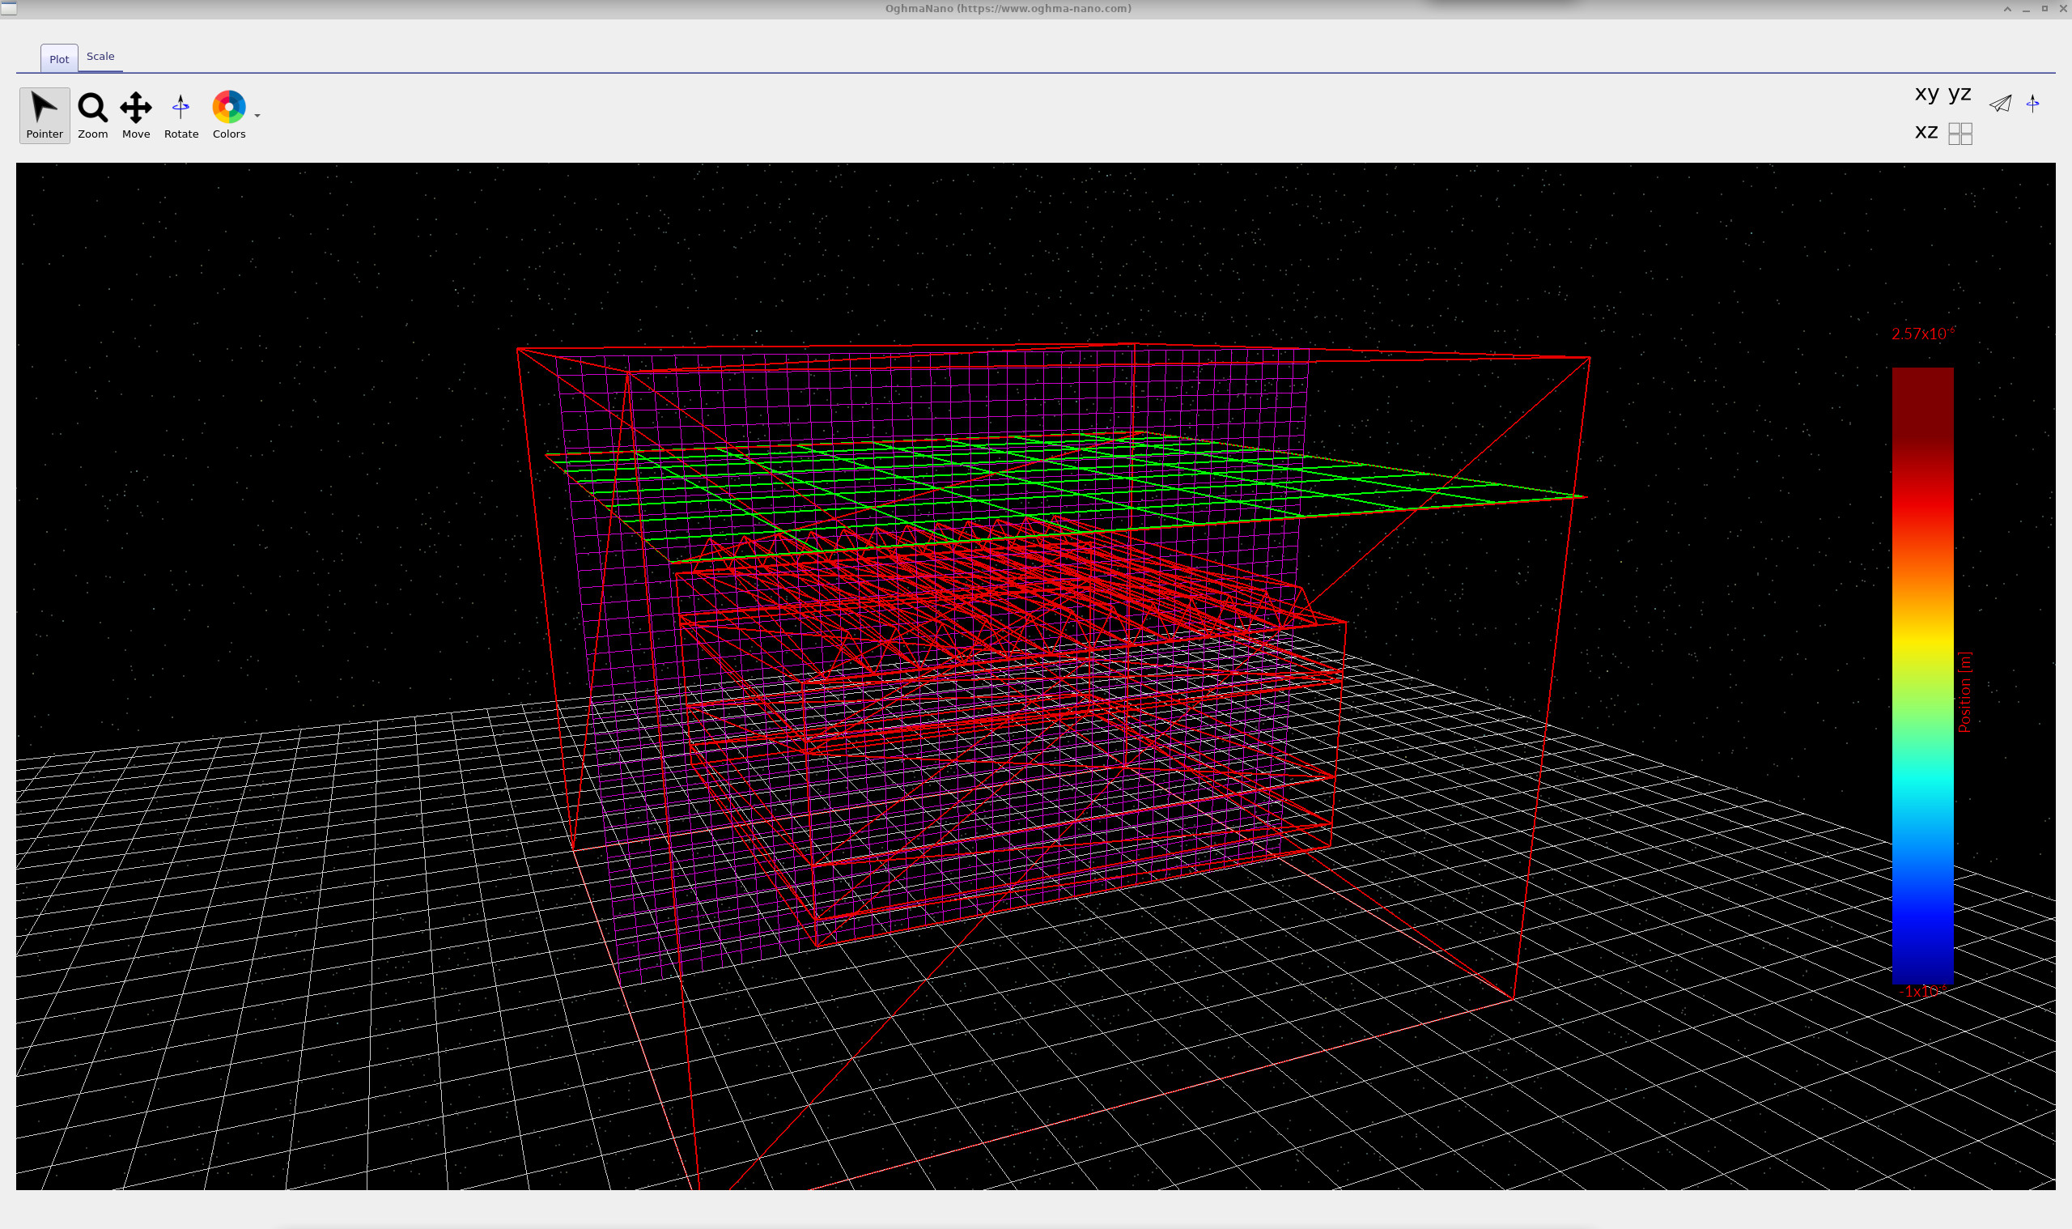This screenshot has height=1229, width=2072.
Task: Click the paper plane view icon
Action: pos(2001,103)
